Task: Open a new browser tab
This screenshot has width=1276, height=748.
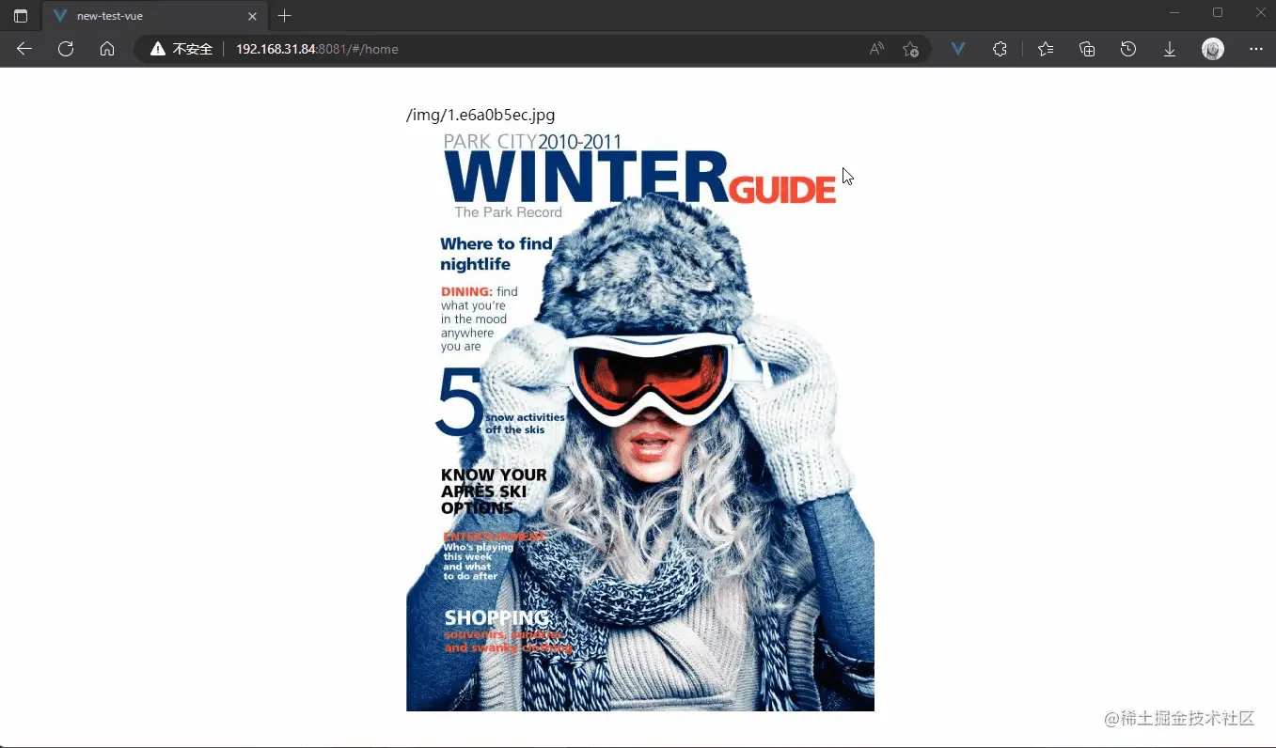Action: coord(285,16)
